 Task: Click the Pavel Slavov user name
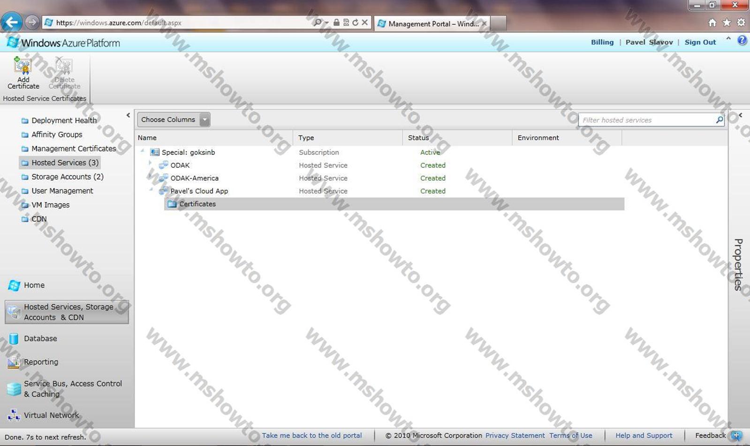649,42
